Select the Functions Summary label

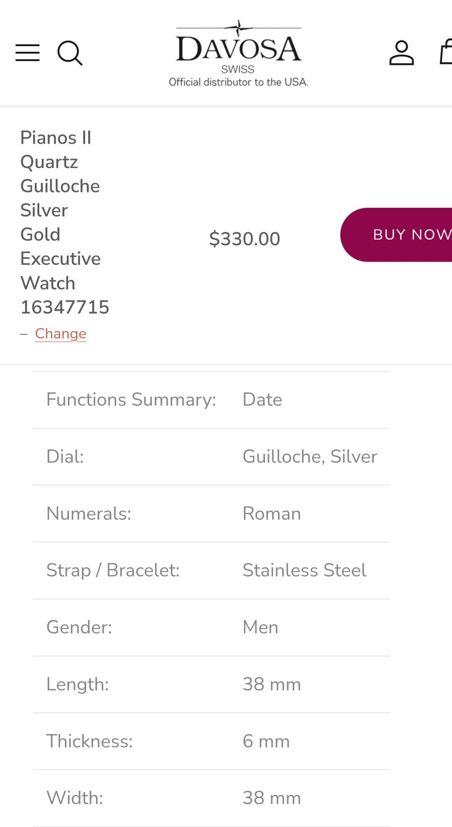tap(131, 400)
